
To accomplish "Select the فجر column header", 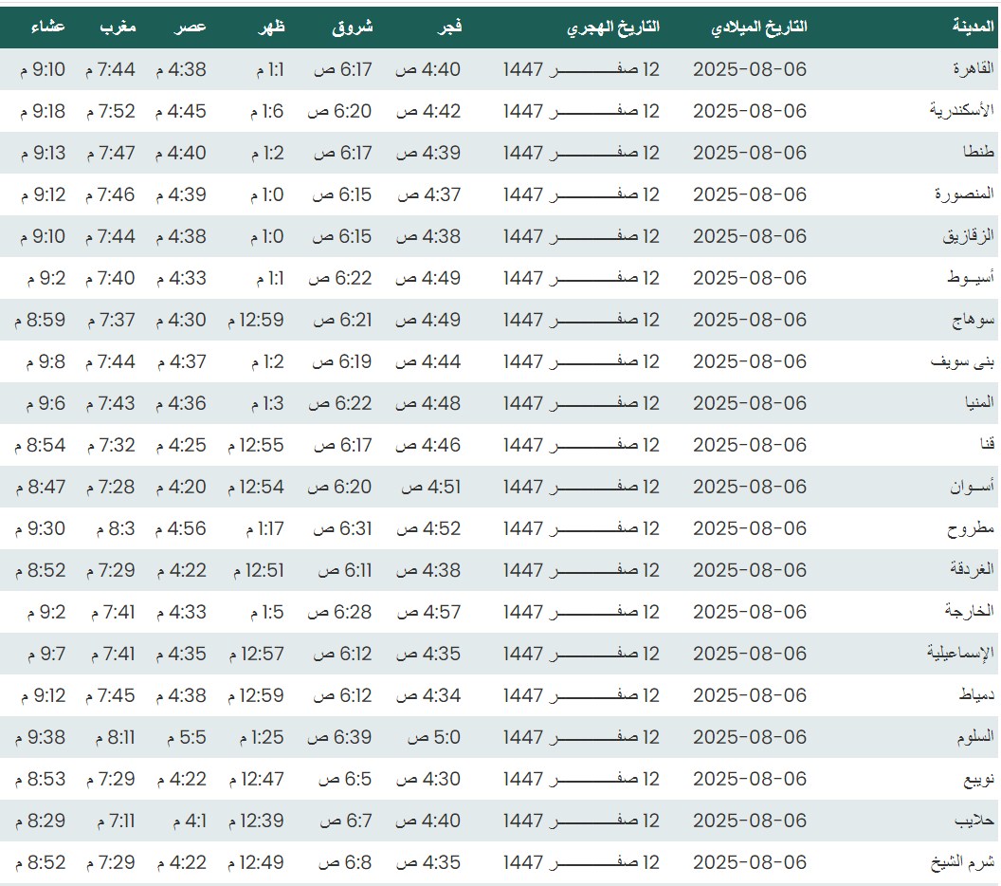I will point(448,27).
